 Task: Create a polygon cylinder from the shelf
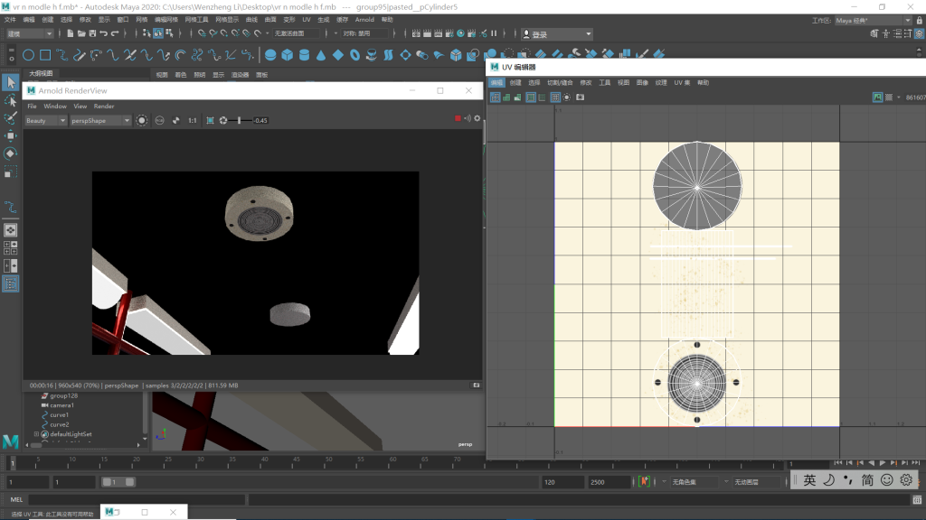tap(304, 55)
